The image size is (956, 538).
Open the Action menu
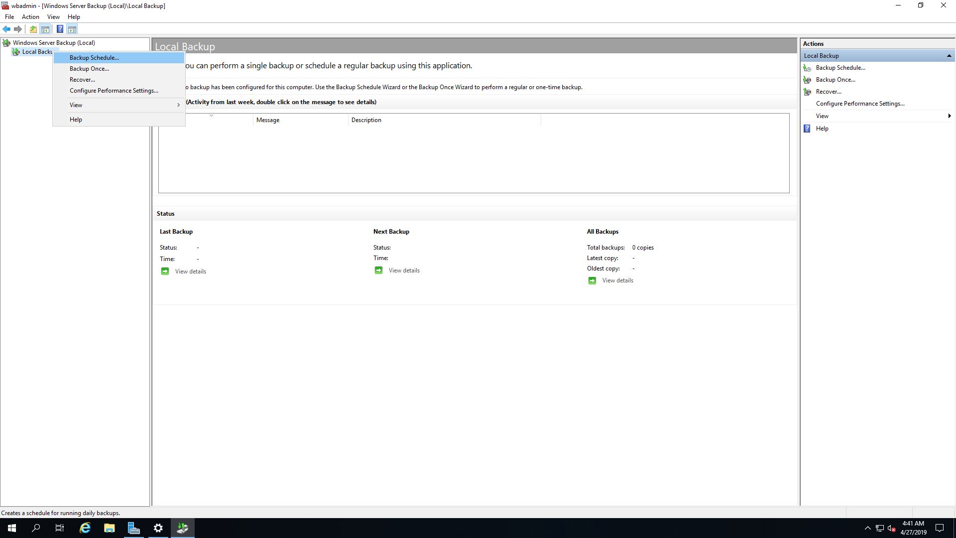(x=30, y=17)
